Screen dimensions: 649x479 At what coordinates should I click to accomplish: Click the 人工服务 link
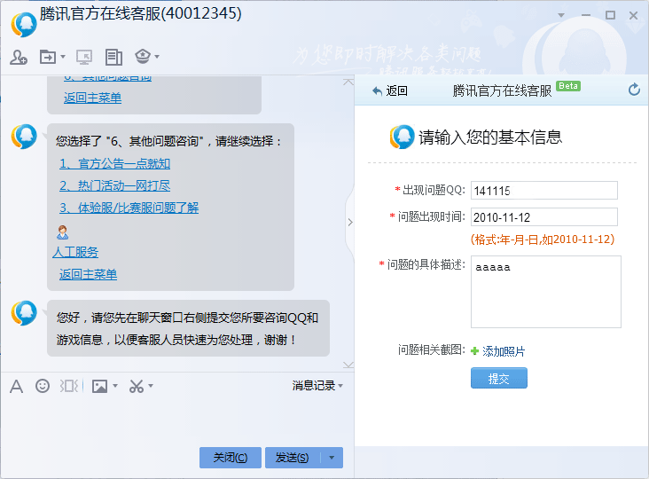pos(75,252)
